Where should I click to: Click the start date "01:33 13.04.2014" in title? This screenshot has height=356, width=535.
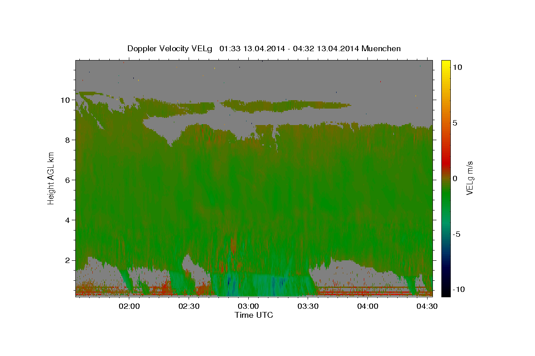click(x=252, y=49)
